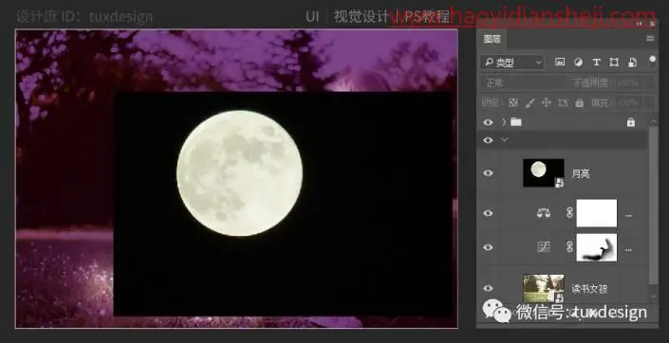Filter for adjustment layers icon
This screenshot has height=343, width=669.
tap(578, 63)
